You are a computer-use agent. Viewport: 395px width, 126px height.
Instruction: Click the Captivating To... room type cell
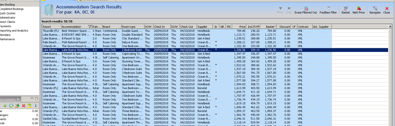[x=132, y=54]
